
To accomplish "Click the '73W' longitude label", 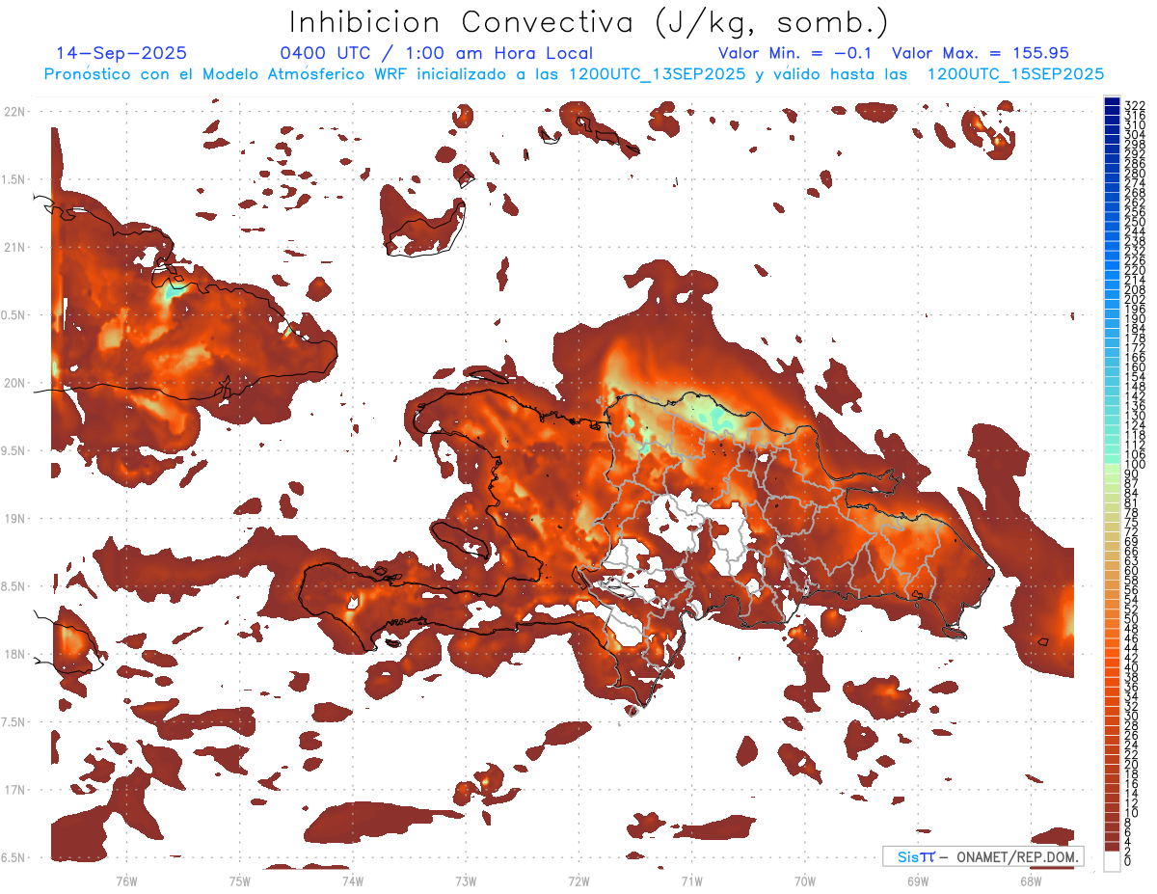I will pos(466,880).
